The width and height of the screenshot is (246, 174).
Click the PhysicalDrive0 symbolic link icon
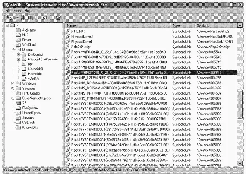pos(68,36)
